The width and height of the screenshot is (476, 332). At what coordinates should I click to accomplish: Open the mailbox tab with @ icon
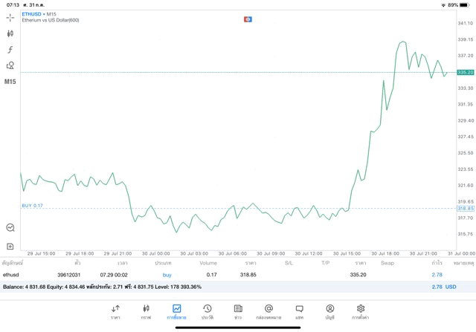coord(268,312)
